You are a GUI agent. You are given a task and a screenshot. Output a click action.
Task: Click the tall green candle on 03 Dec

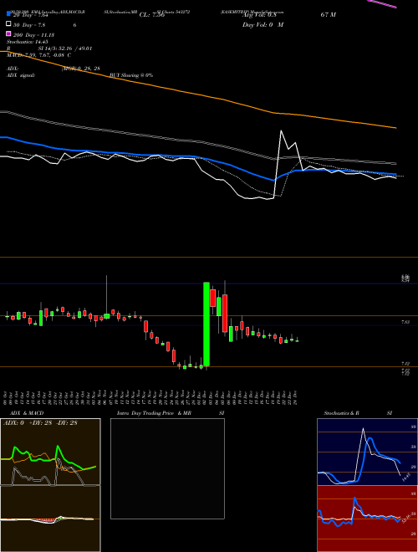coord(206,325)
